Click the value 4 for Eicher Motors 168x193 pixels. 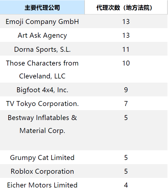click(126, 185)
